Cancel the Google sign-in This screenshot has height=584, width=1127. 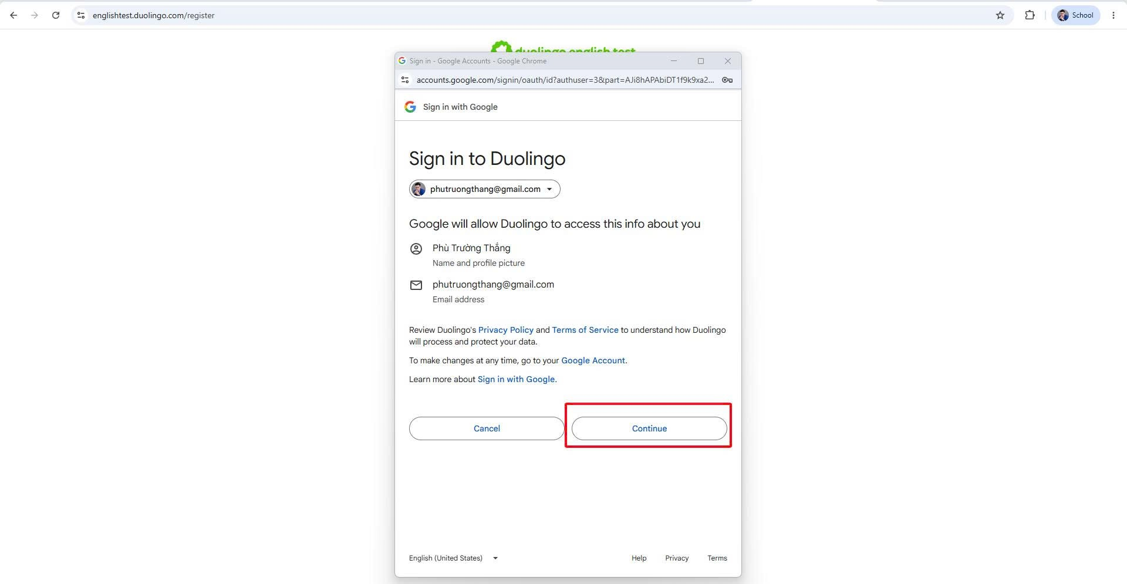(487, 428)
